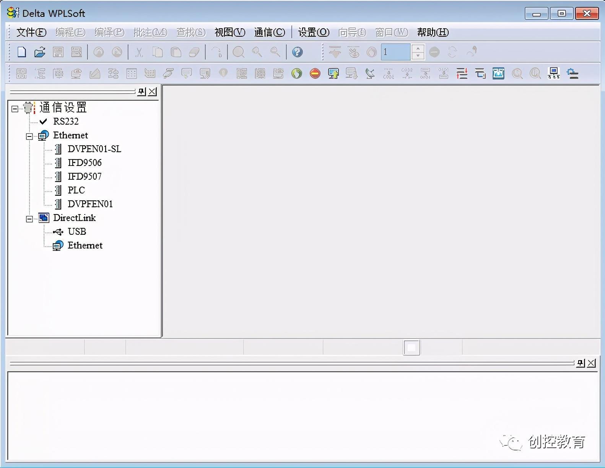
Task: Click the red PLC Stop icon
Action: (x=315, y=73)
